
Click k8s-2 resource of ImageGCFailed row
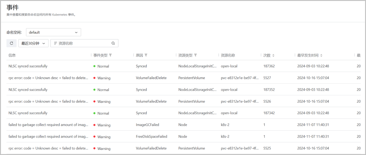click(225, 125)
